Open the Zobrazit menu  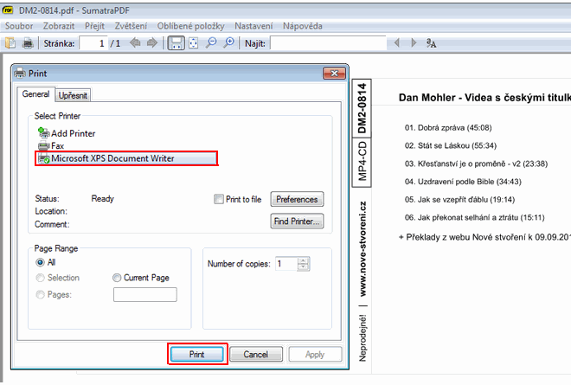click(x=59, y=26)
